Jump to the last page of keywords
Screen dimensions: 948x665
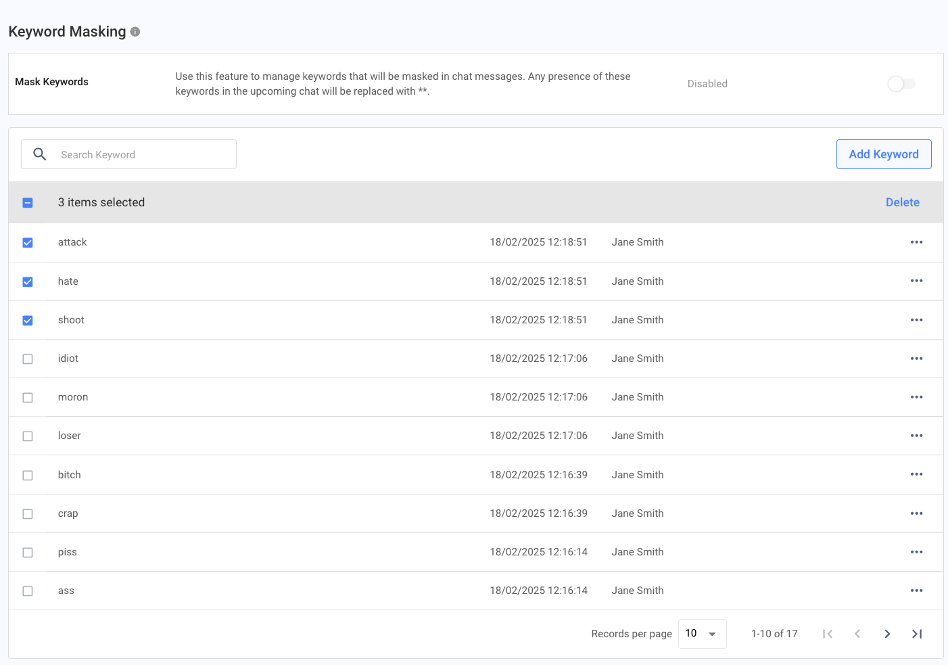tap(917, 634)
